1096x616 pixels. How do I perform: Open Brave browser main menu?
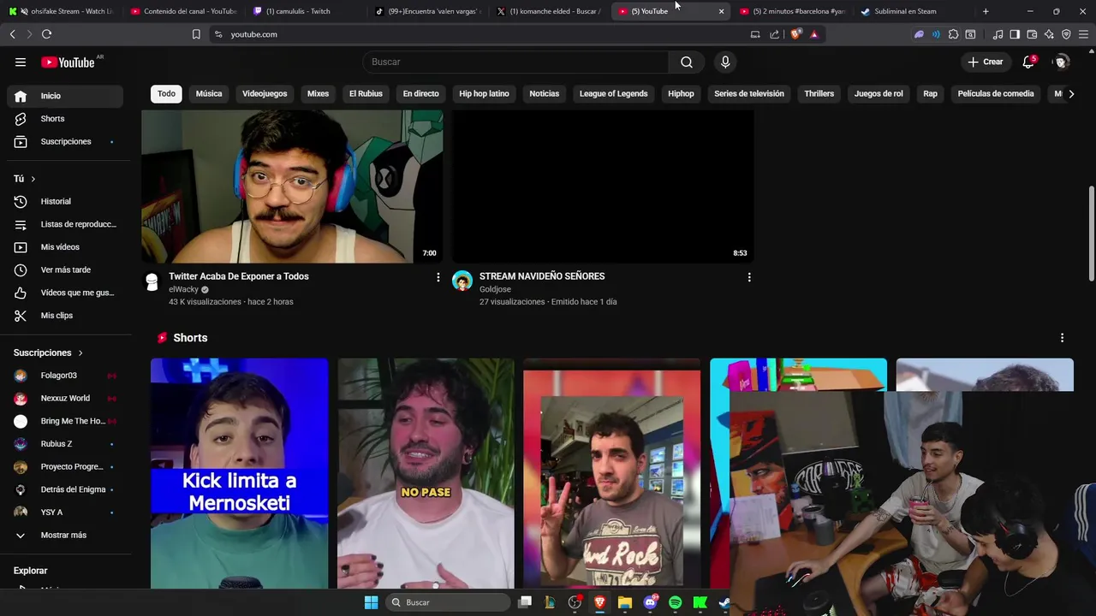(1083, 34)
